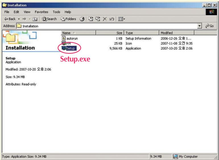Close the Installation window
This screenshot has height=160, width=219.
(x=214, y=5)
